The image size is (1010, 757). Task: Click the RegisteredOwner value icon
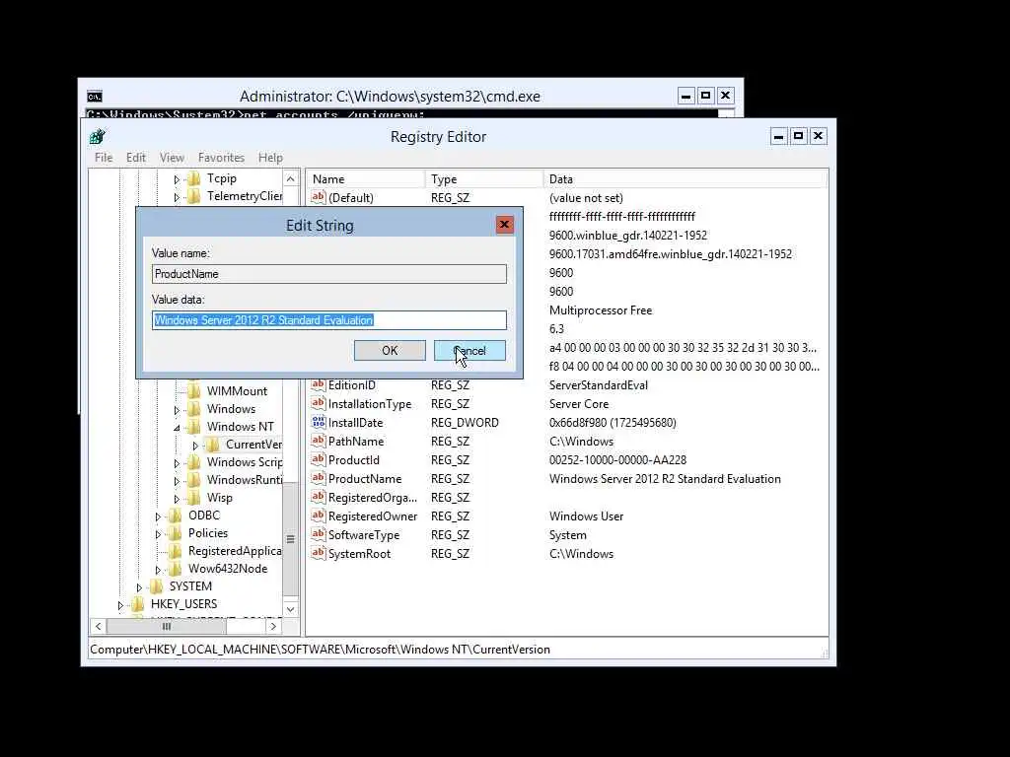319,516
